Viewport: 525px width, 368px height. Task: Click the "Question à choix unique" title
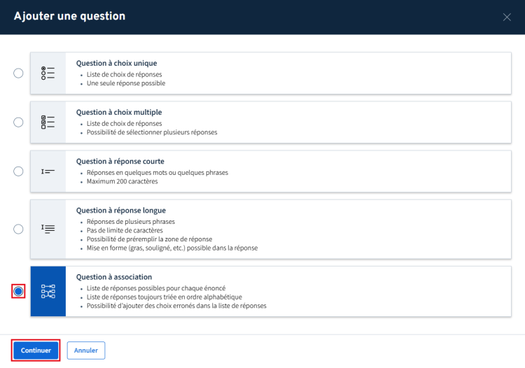tap(116, 63)
